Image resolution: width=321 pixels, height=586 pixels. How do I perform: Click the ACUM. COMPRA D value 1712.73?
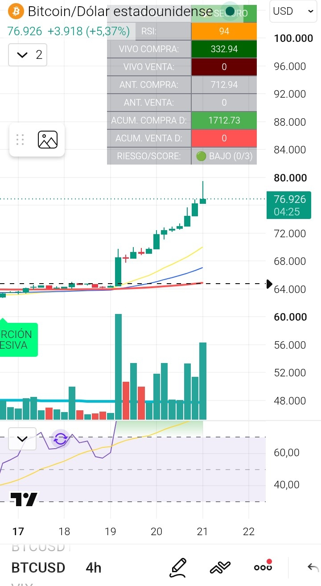(224, 120)
